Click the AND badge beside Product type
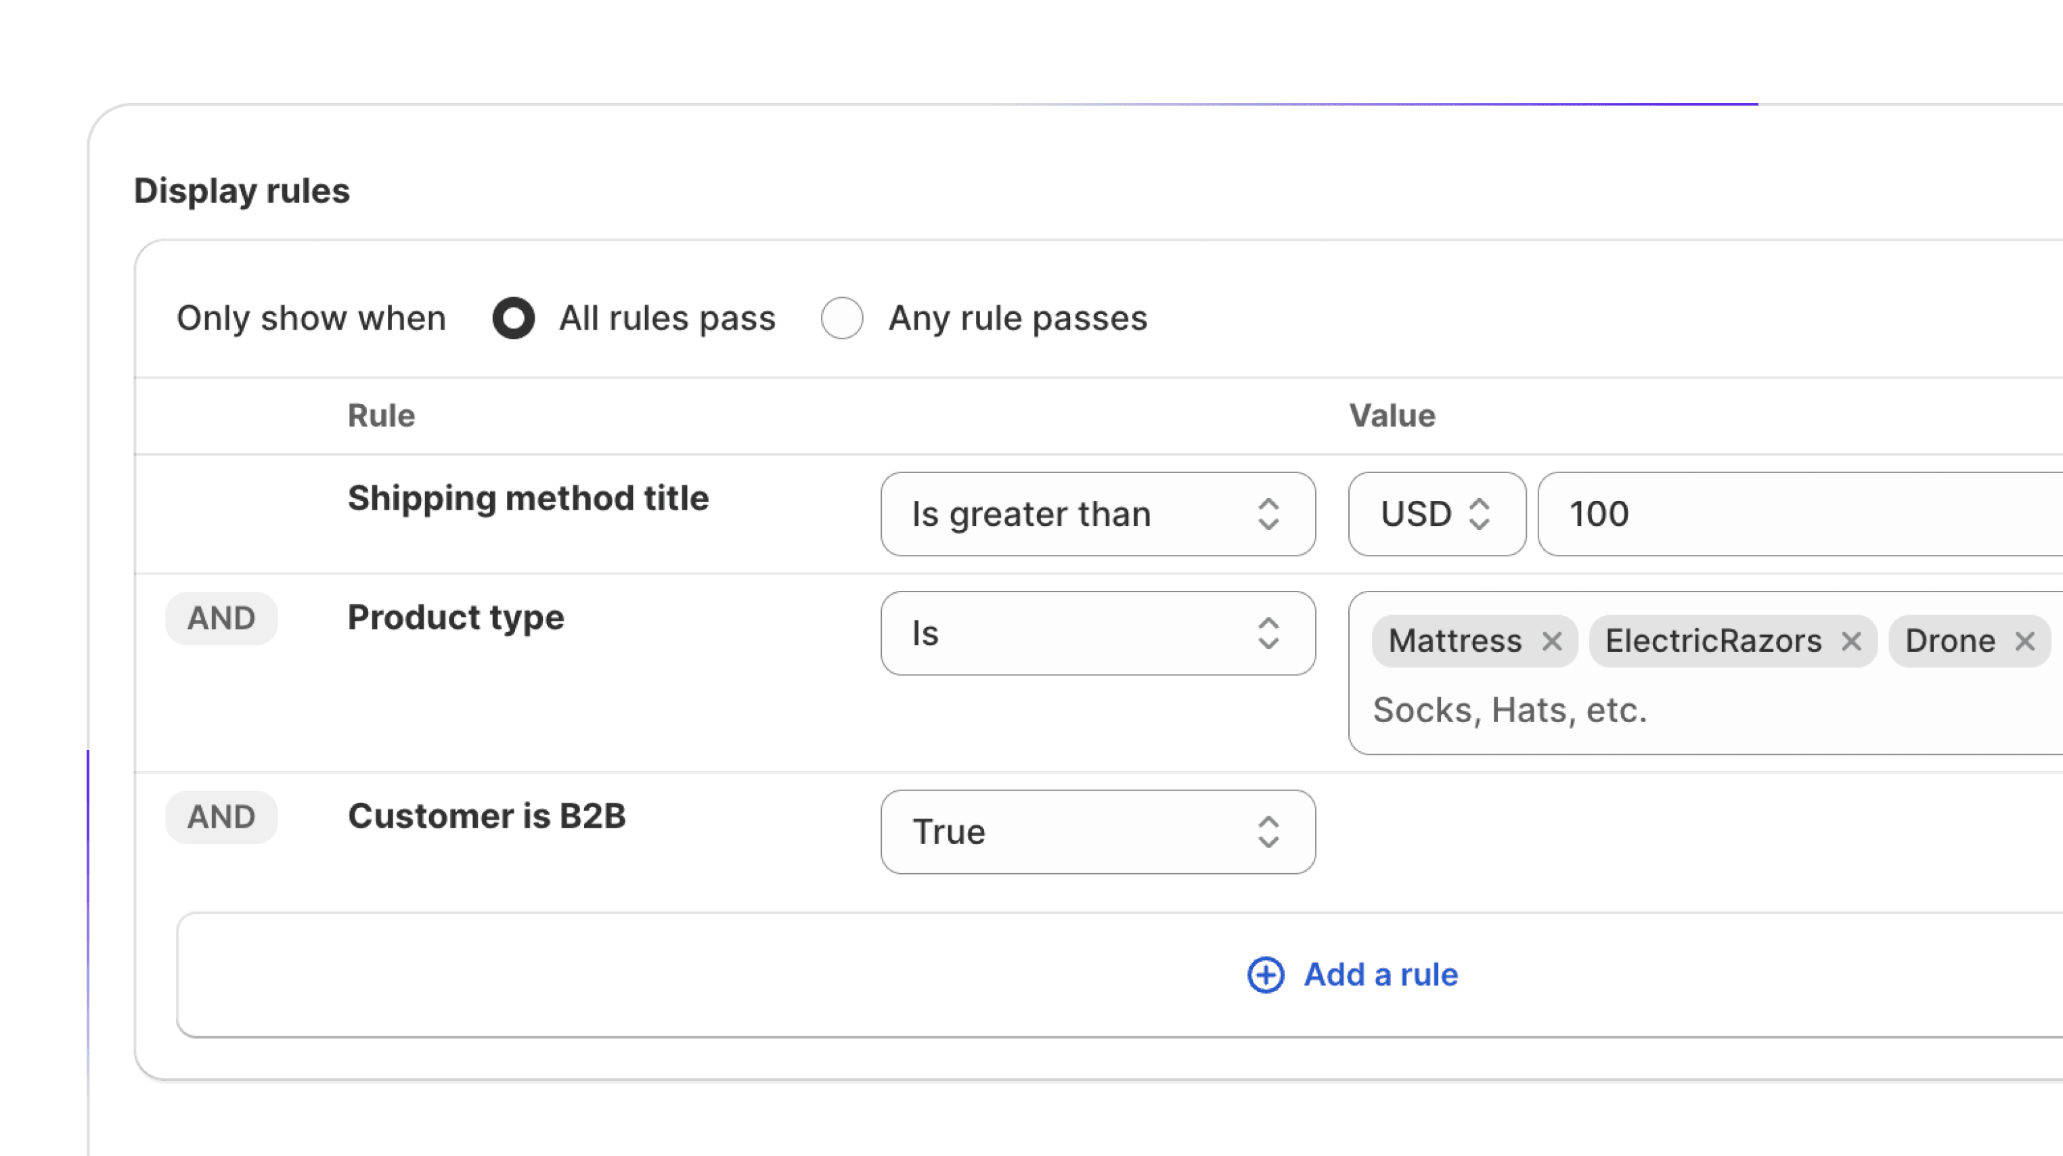 pyautogui.click(x=221, y=618)
